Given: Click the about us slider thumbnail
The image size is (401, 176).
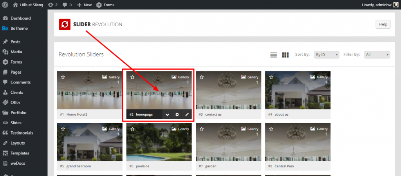Looking at the screenshot, I should click(298, 90).
